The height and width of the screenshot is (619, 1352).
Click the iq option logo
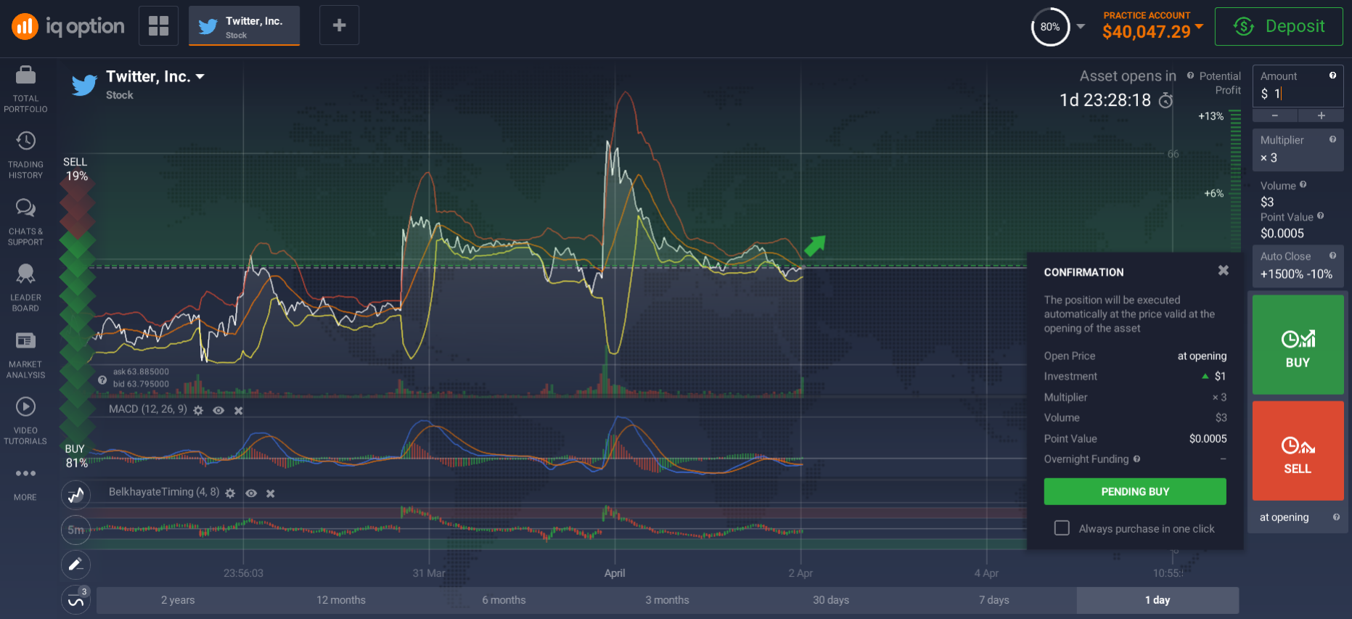[67, 27]
